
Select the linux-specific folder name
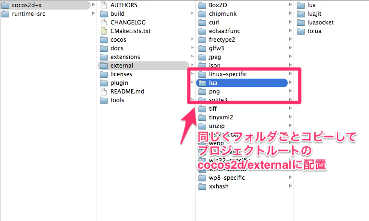click(228, 74)
